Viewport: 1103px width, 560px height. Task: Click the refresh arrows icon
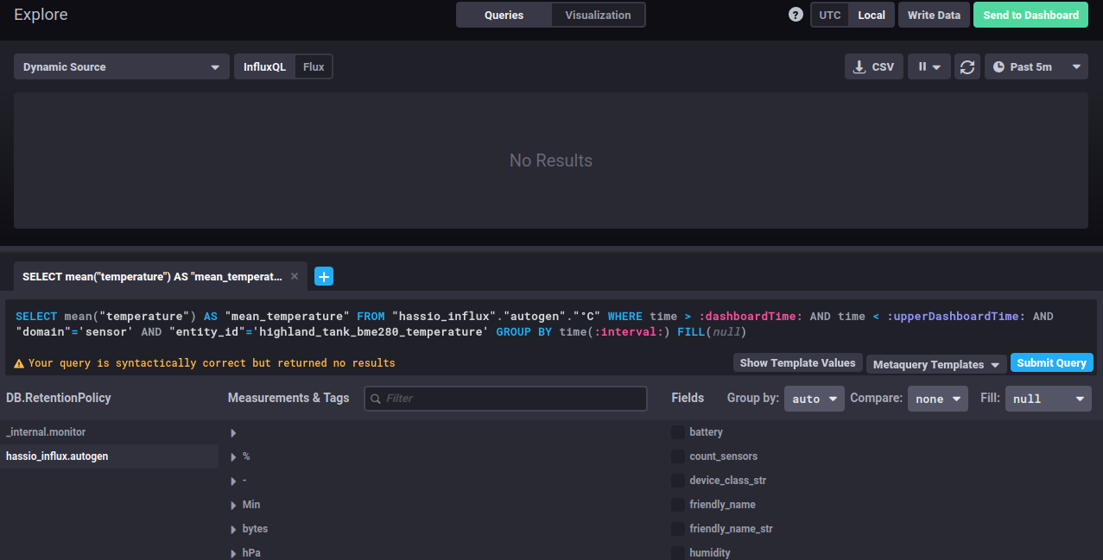tap(967, 66)
